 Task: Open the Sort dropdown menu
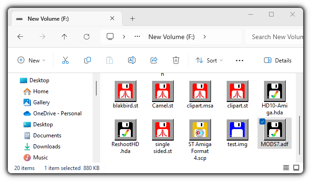(x=209, y=60)
